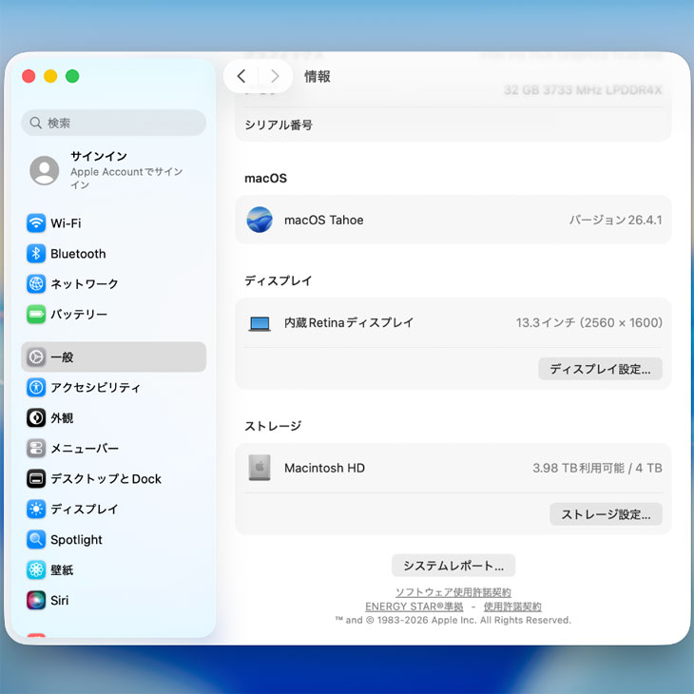Open the Spotlight magnifier icon
This screenshot has width=694, height=694.
pyautogui.click(x=36, y=540)
